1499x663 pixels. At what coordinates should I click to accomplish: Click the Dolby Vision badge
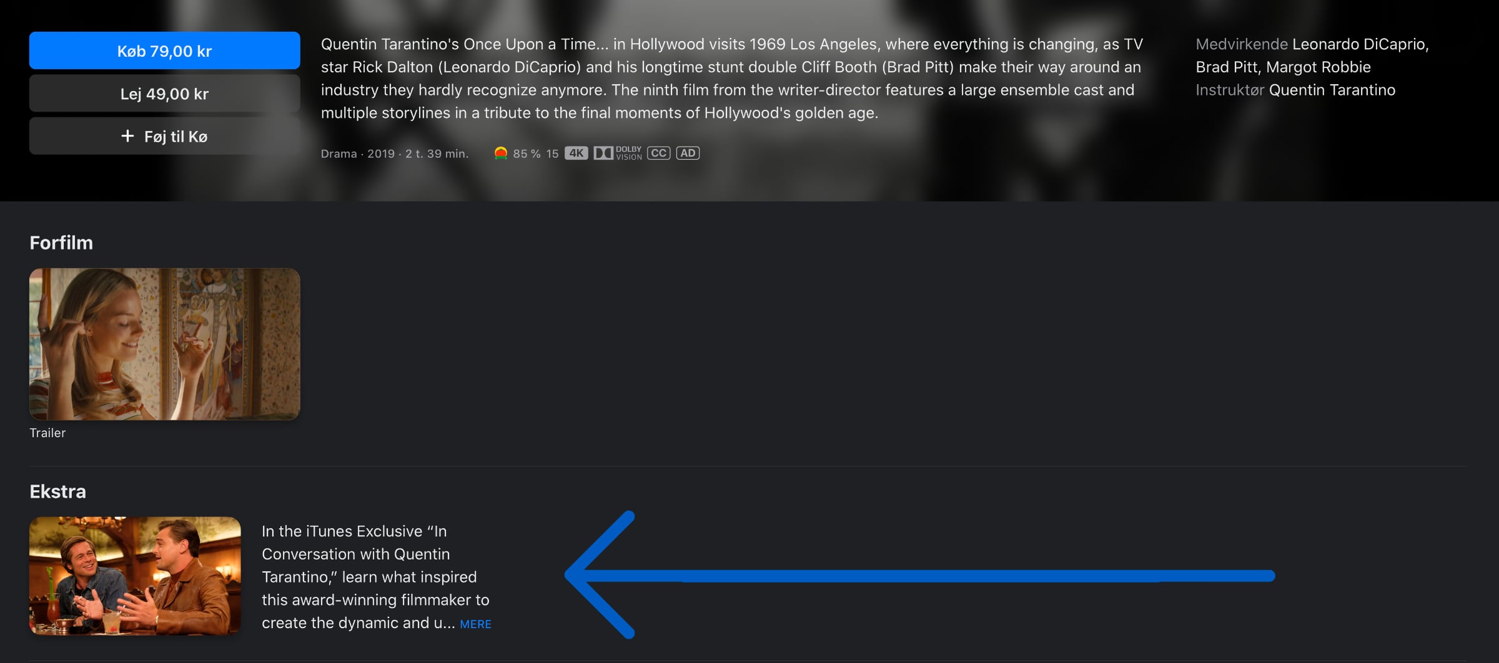click(x=618, y=153)
